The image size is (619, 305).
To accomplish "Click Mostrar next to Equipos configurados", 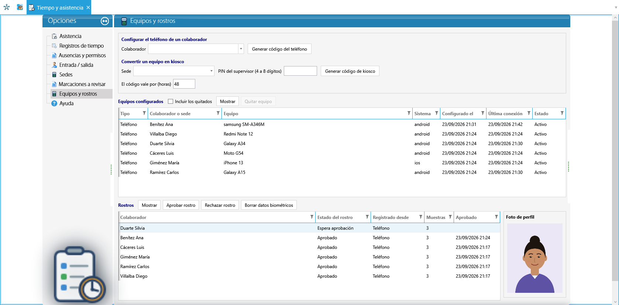I will point(227,102).
